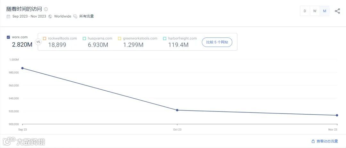The height and width of the screenshot is (148, 346).
Task: Click the calendar icon before Sep 2023
Action: [8, 16]
